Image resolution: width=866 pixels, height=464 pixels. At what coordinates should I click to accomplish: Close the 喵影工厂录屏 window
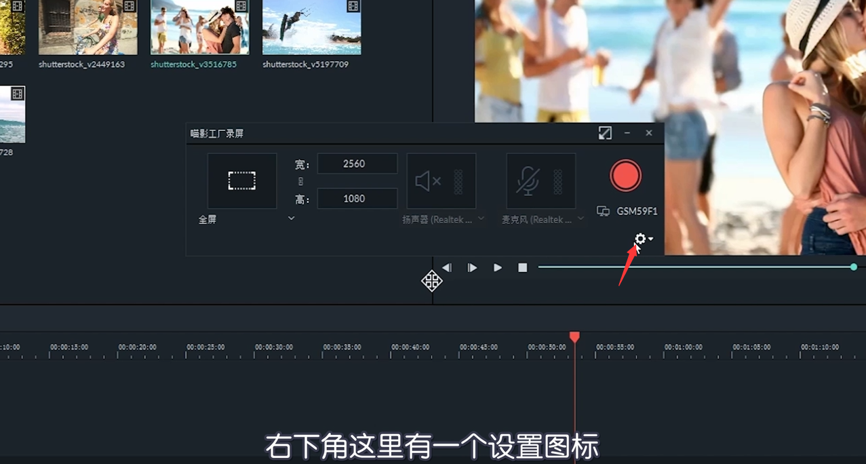point(649,133)
